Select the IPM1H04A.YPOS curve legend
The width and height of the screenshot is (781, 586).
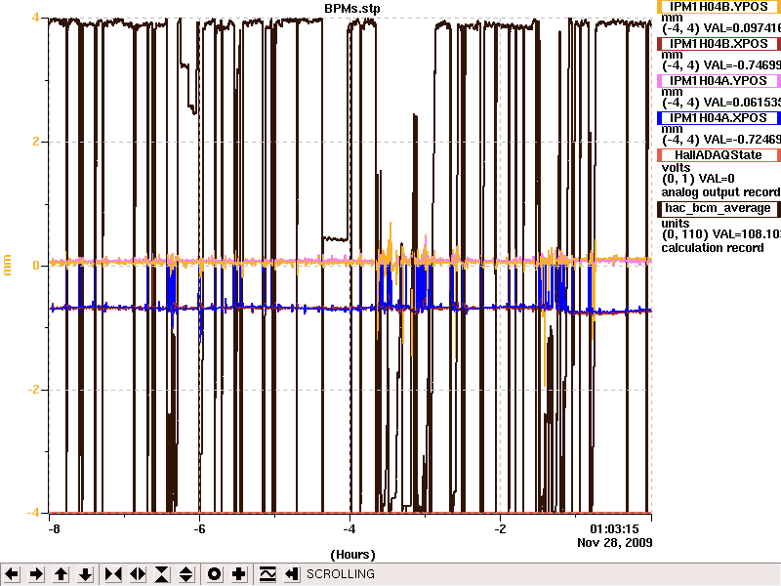719,81
